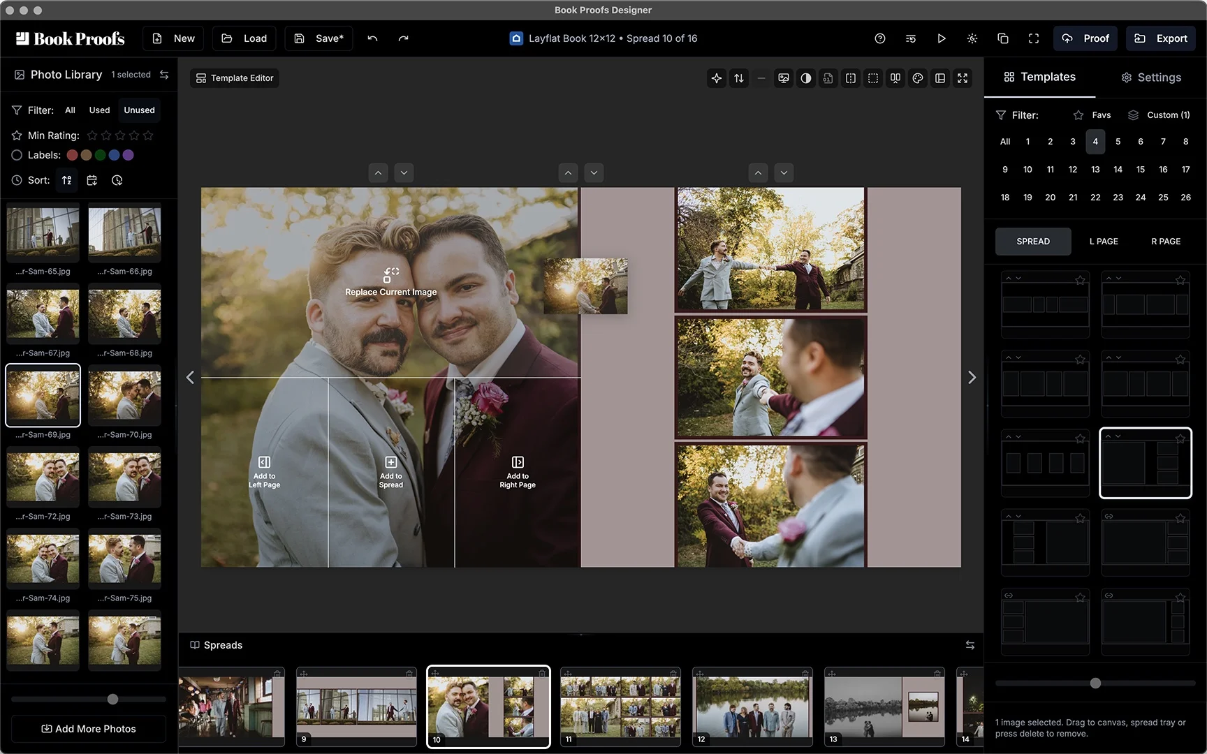The width and height of the screenshot is (1207, 754).
Task: Select the L PAGE template tab
Action: [1104, 242]
